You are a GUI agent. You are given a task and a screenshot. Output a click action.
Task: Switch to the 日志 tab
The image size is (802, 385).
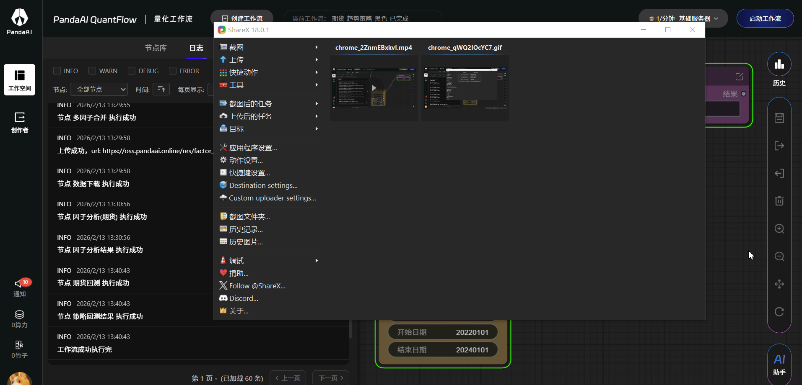click(x=196, y=48)
